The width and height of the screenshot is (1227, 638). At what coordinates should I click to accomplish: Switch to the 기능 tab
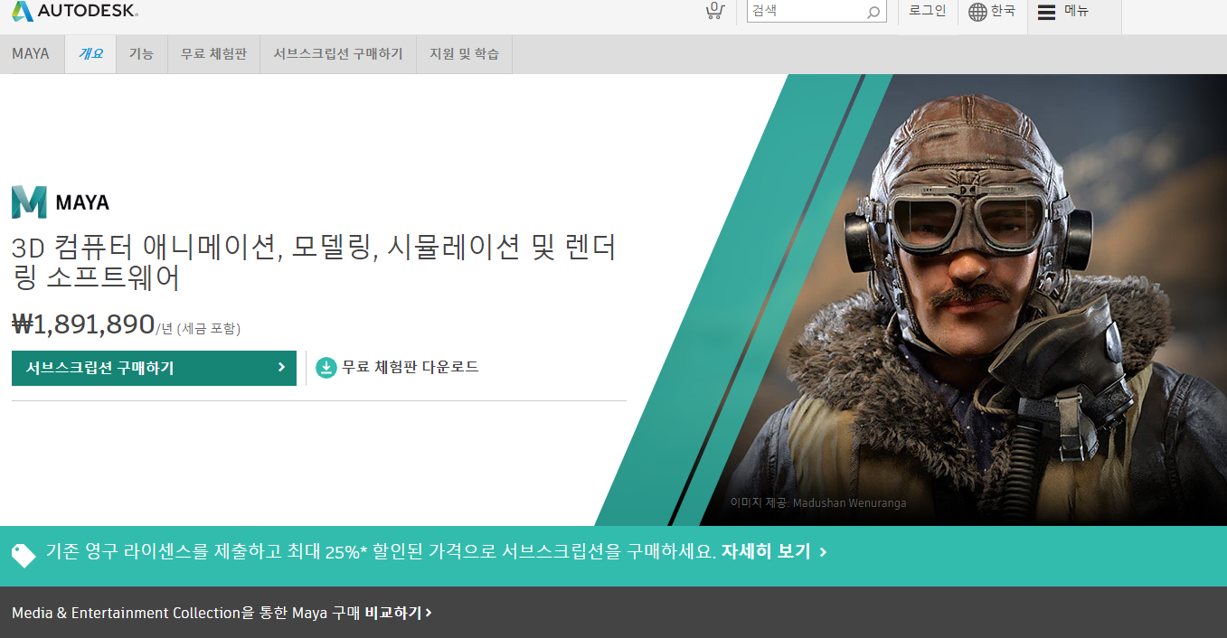[x=141, y=53]
